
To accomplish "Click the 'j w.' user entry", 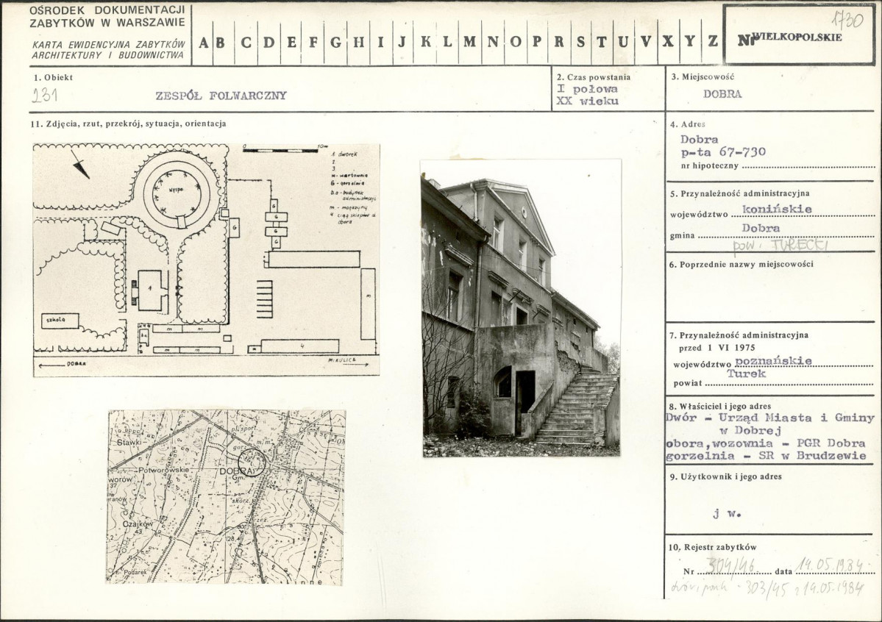I will click(x=727, y=513).
